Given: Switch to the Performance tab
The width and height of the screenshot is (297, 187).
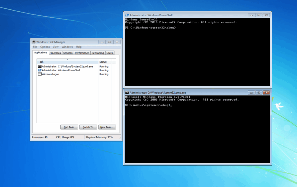Looking at the screenshot, I should pyautogui.click(x=82, y=53).
